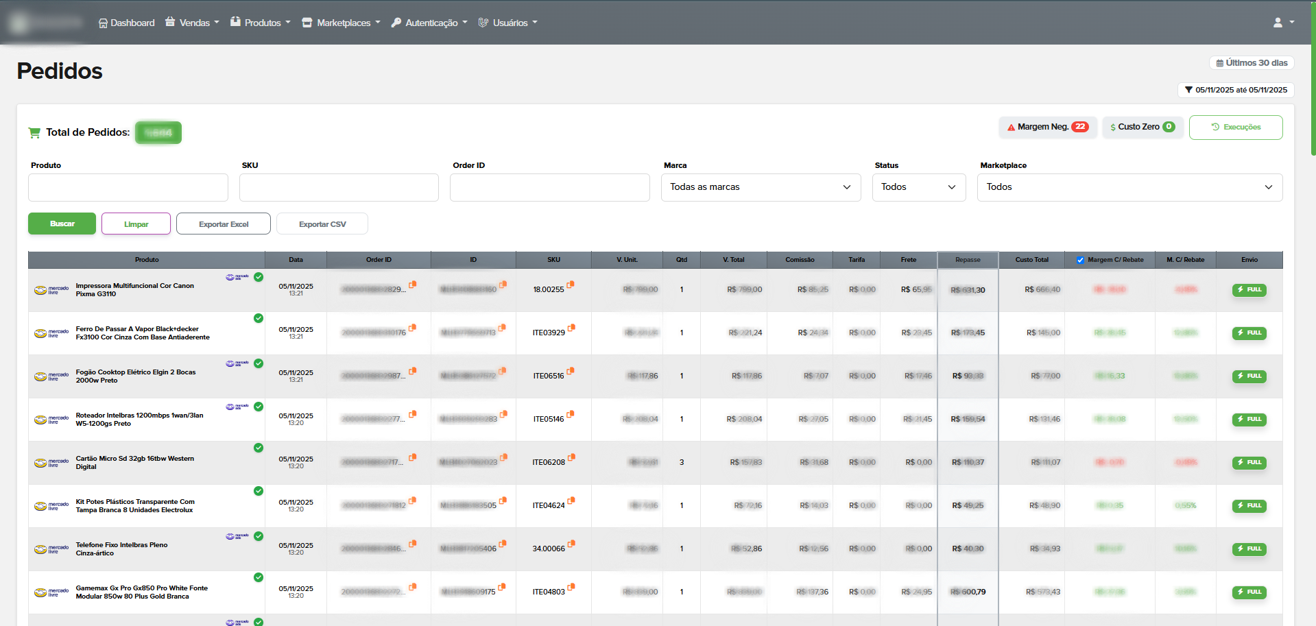The width and height of the screenshot is (1316, 626).
Task: Copy the Order ID of the Canon printer row
Action: click(x=412, y=286)
